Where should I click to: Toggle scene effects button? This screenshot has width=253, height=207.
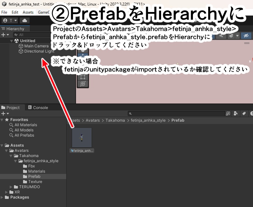coord(231,36)
